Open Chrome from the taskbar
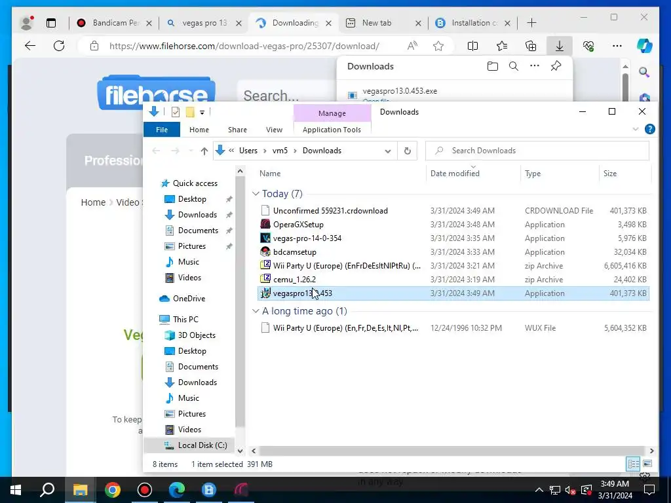 tap(113, 490)
